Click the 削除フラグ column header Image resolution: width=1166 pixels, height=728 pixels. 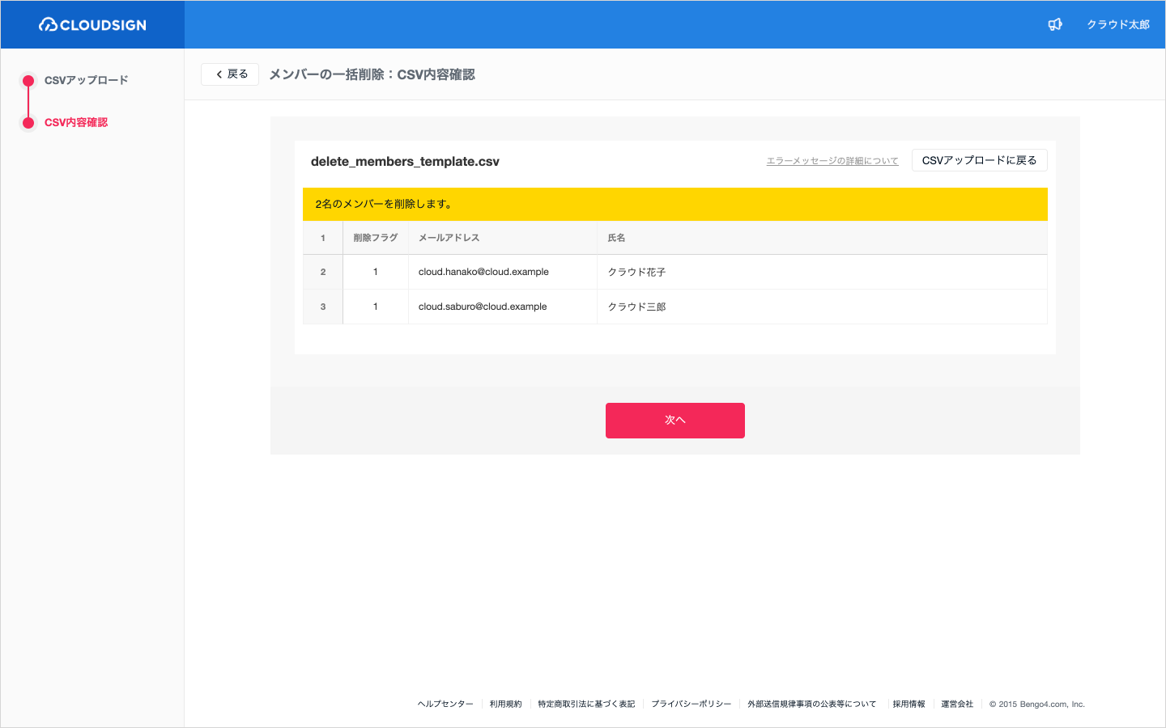pos(376,238)
